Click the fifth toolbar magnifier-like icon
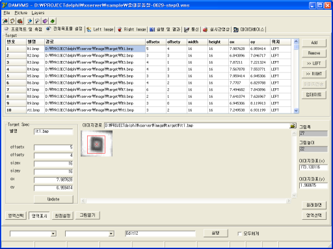 37,21
